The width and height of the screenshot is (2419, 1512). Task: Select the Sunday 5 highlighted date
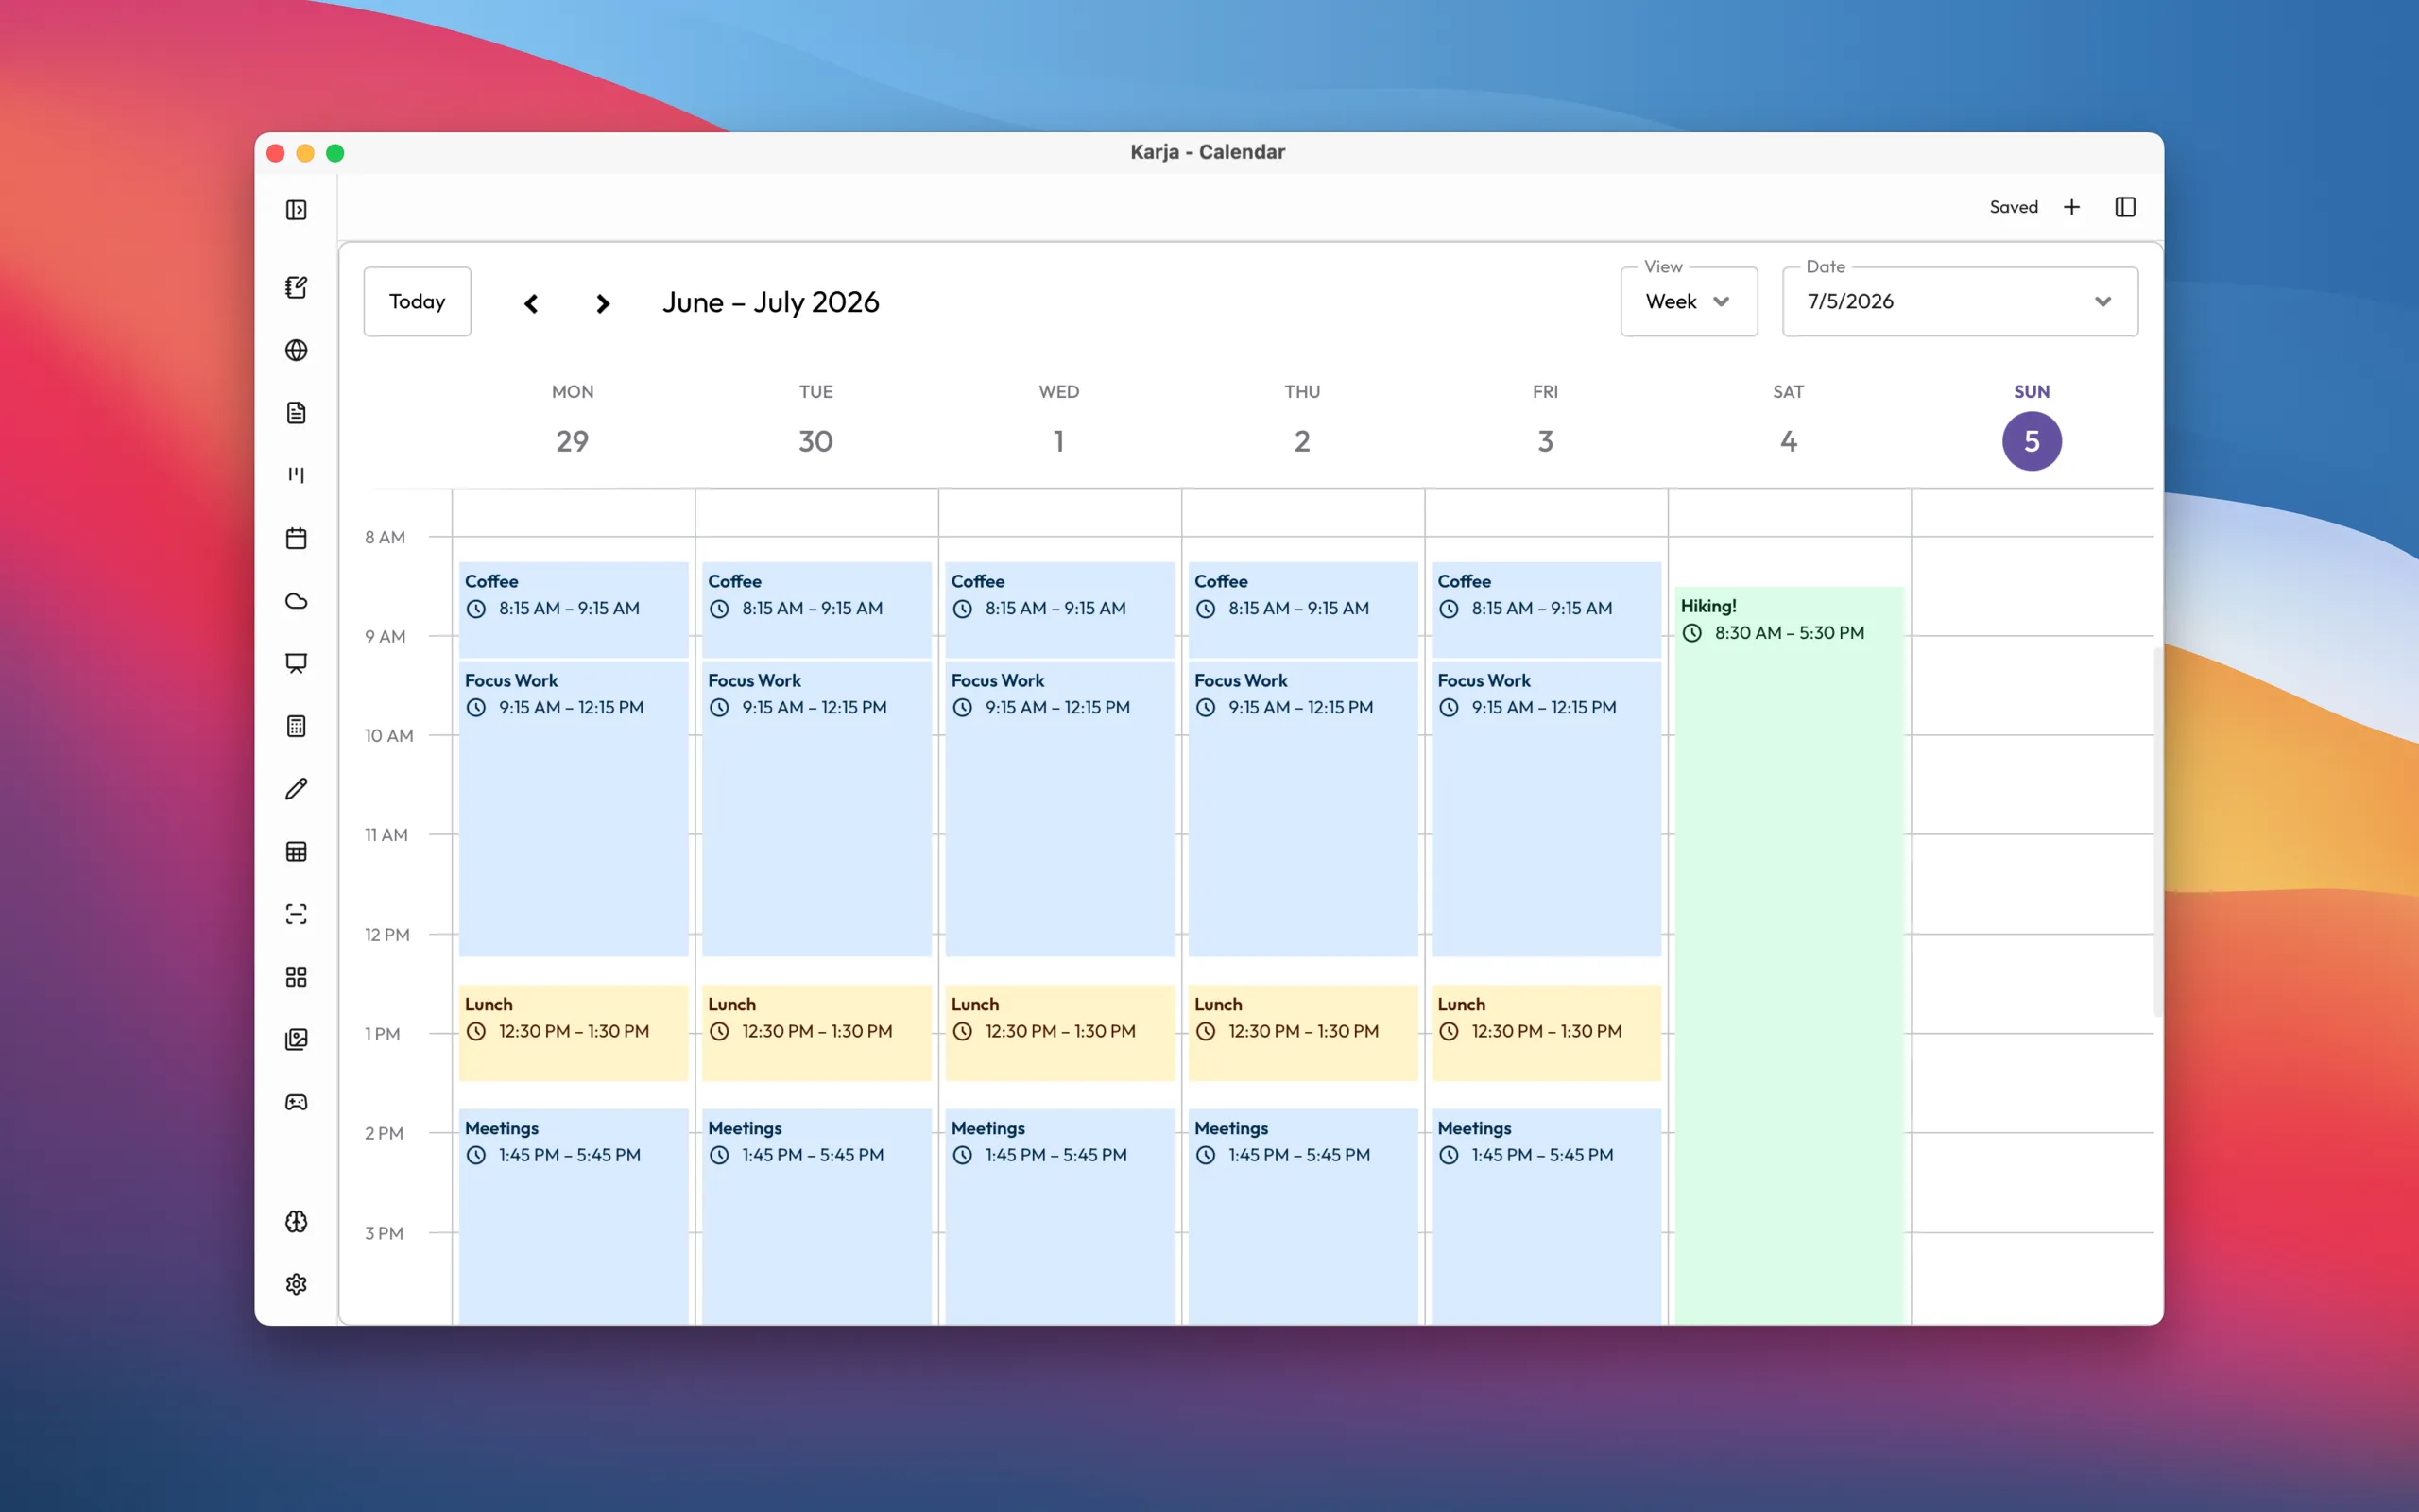coord(2032,441)
